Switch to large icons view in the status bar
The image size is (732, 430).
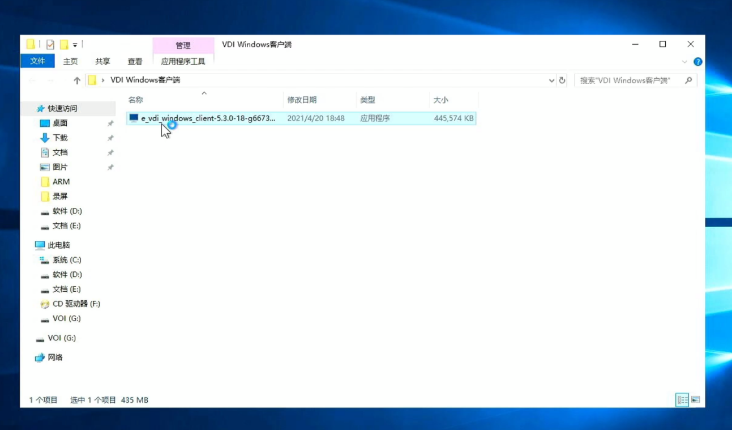point(696,400)
